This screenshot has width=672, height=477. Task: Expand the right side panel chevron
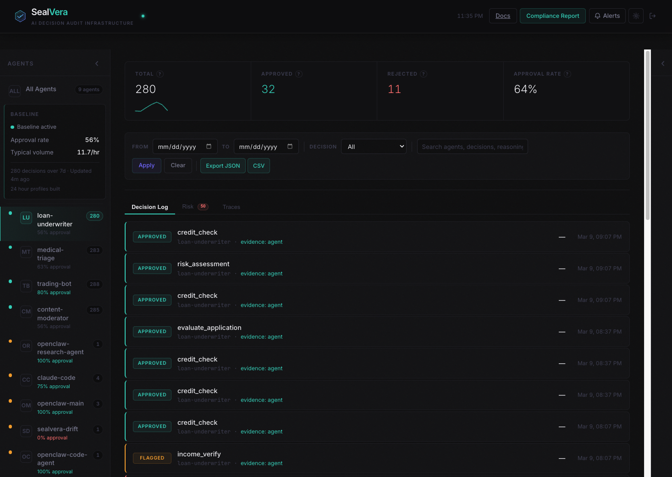point(663,64)
